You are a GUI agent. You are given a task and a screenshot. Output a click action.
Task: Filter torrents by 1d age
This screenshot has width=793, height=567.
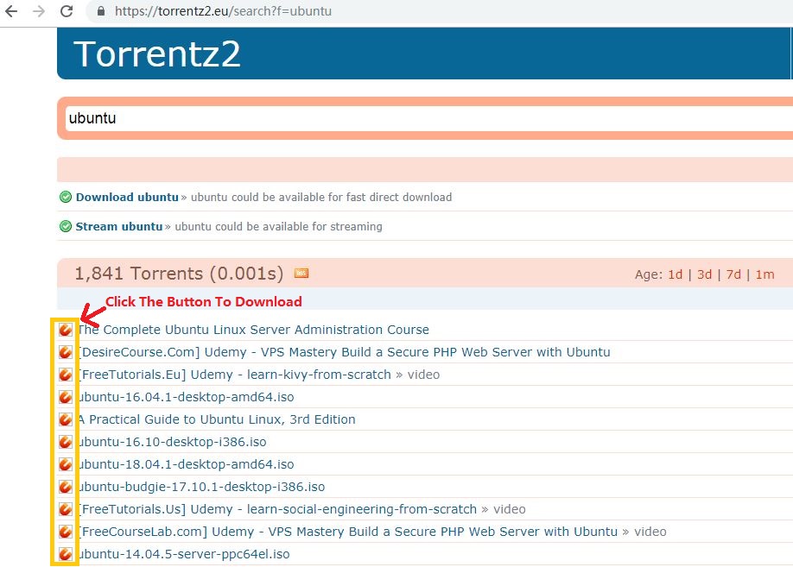point(675,274)
